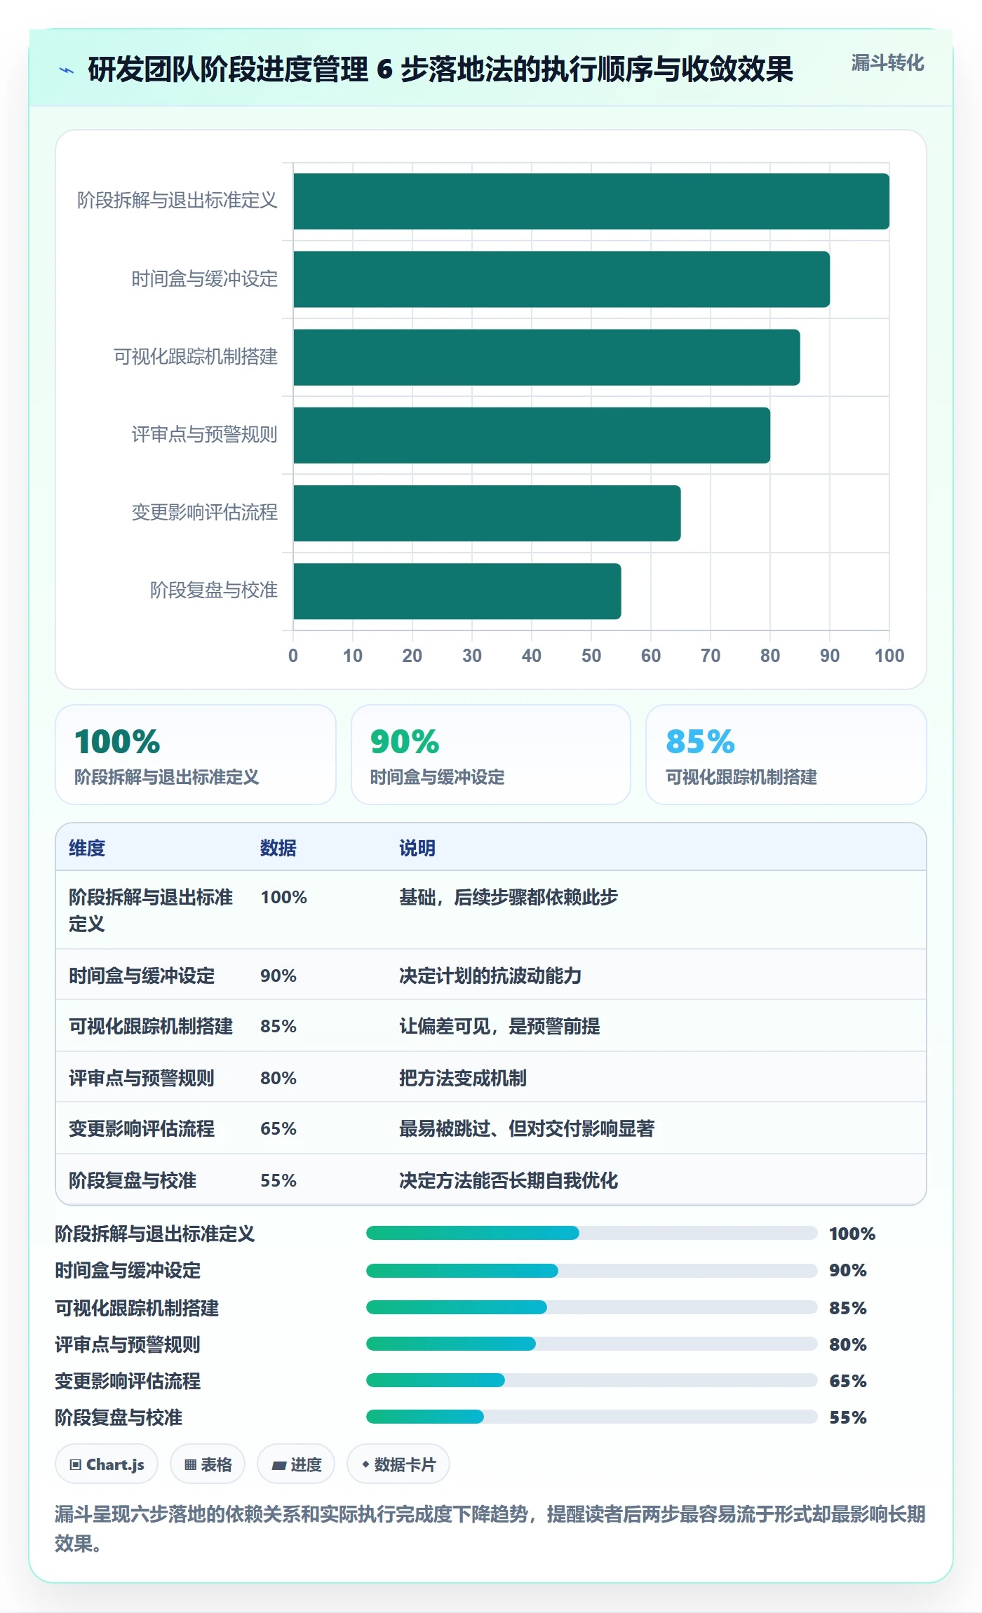Click table cell 把方法变成机制
Viewport: 982px width, 1613px height.
pos(463,1078)
